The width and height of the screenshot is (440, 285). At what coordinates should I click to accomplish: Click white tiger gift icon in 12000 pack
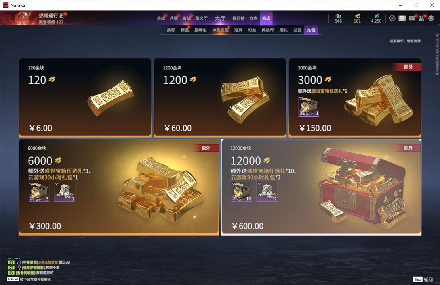click(x=267, y=192)
